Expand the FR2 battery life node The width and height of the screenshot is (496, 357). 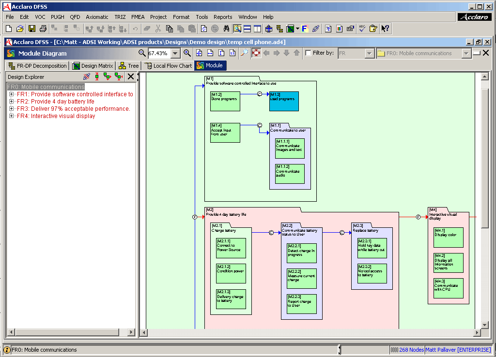[x=12, y=102]
